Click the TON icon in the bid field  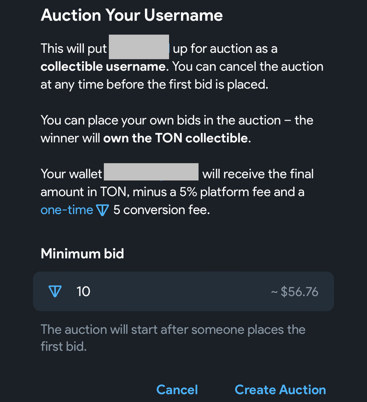[55, 291]
